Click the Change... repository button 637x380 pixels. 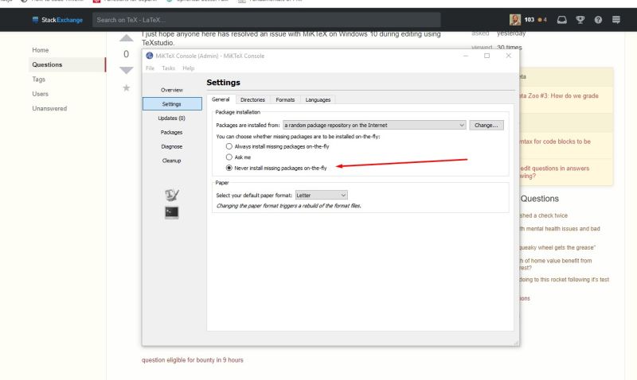click(x=487, y=125)
